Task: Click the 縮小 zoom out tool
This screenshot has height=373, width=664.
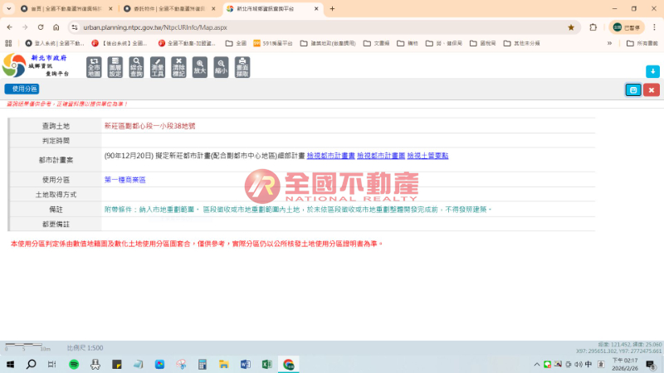Action: 221,66
